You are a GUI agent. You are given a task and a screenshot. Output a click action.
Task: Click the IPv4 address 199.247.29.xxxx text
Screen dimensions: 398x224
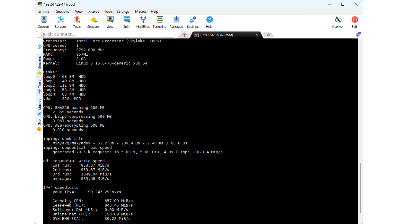[103, 192]
